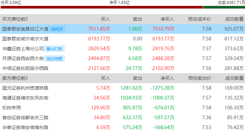Viewport: 245px width, 131px height.
Task: Click the green total-sell bar segment
Action: coord(224,7)
